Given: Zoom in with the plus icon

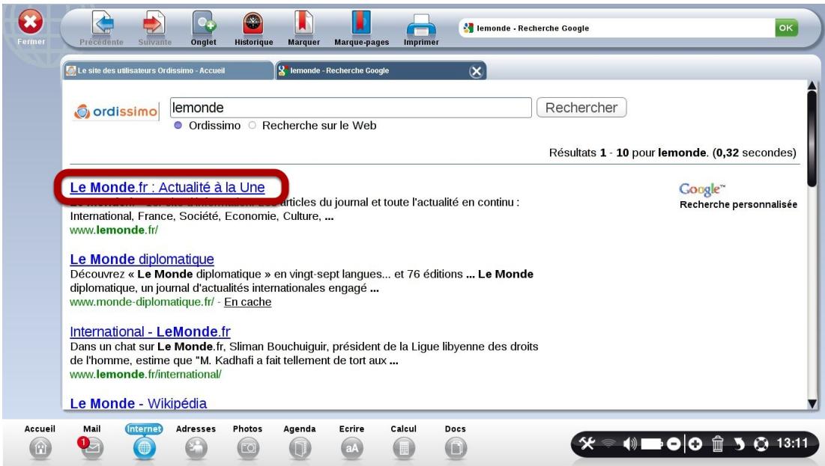Looking at the screenshot, I should (695, 444).
